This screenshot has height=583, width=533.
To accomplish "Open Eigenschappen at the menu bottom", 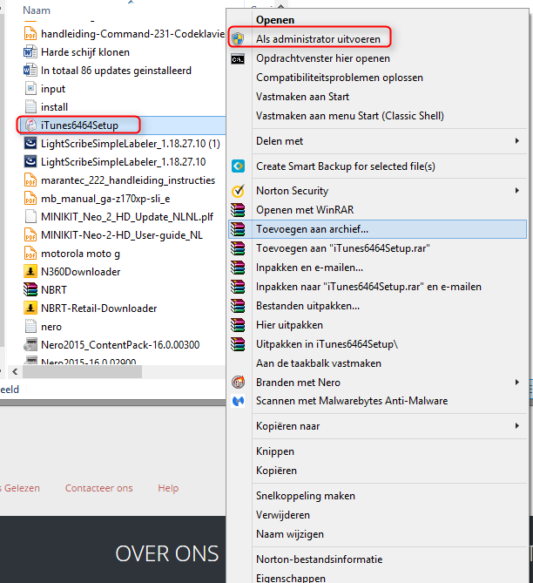I will pyautogui.click(x=291, y=578).
